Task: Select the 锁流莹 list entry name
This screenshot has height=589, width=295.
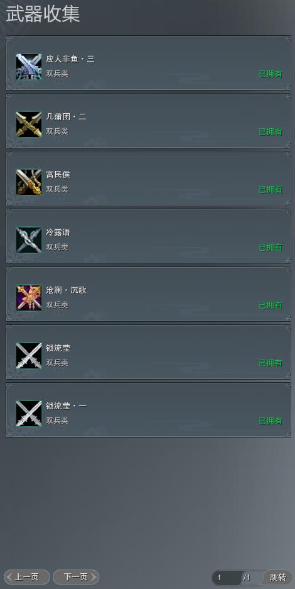Action: (58, 348)
